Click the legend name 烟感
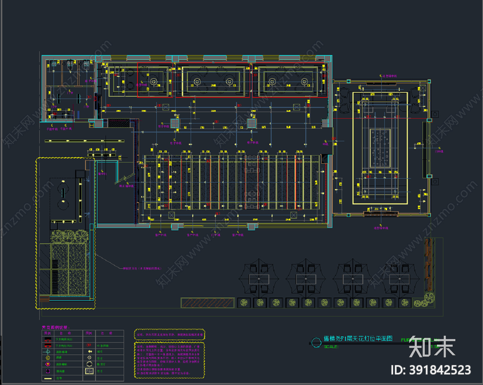This screenshot has width=483, height=385. 59,358
